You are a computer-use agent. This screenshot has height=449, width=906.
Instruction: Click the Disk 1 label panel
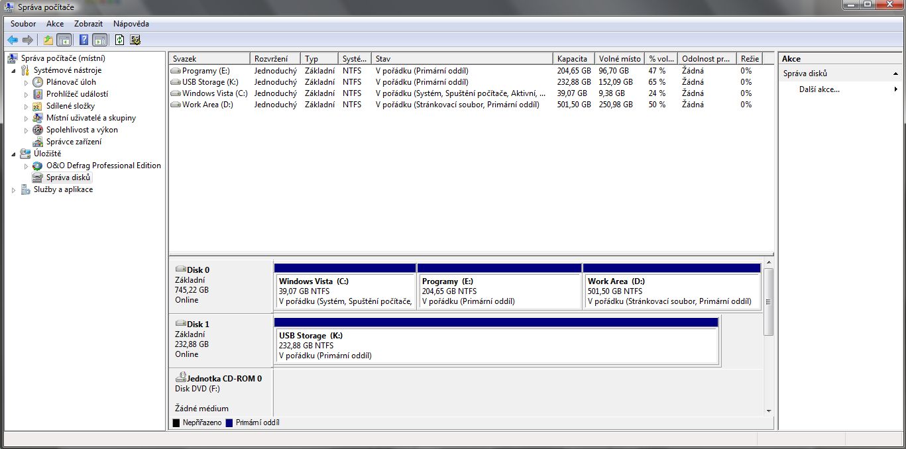(221, 340)
